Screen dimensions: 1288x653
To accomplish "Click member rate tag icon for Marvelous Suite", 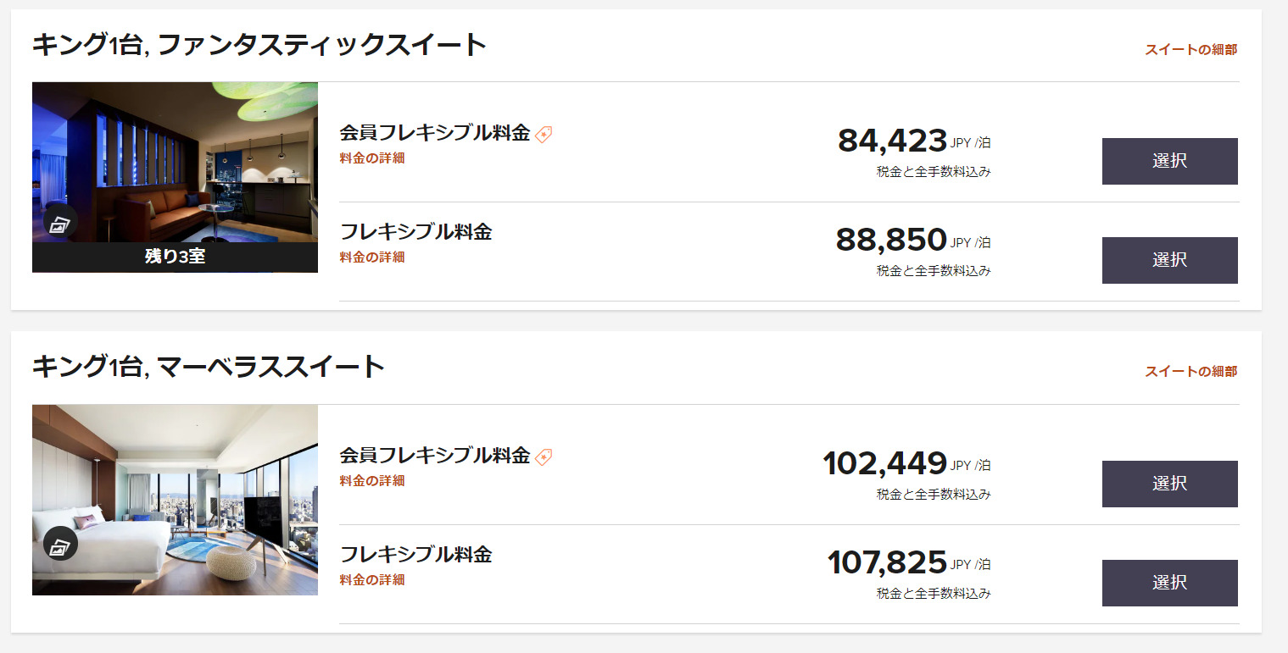I will 544,457.
